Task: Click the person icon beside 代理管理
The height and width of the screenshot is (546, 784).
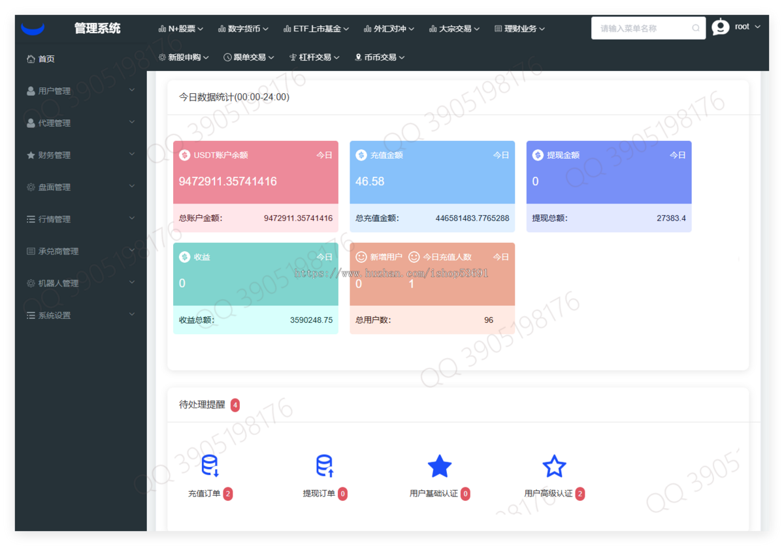Action: pos(31,123)
